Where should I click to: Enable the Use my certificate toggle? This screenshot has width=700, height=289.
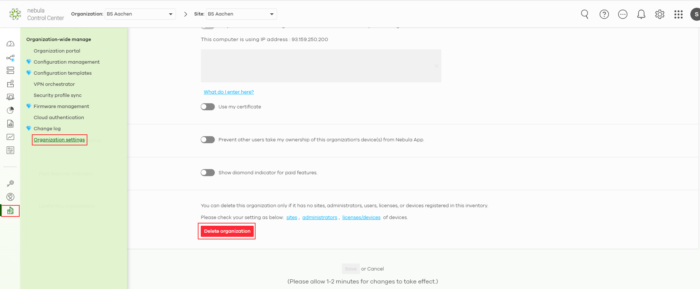(208, 107)
